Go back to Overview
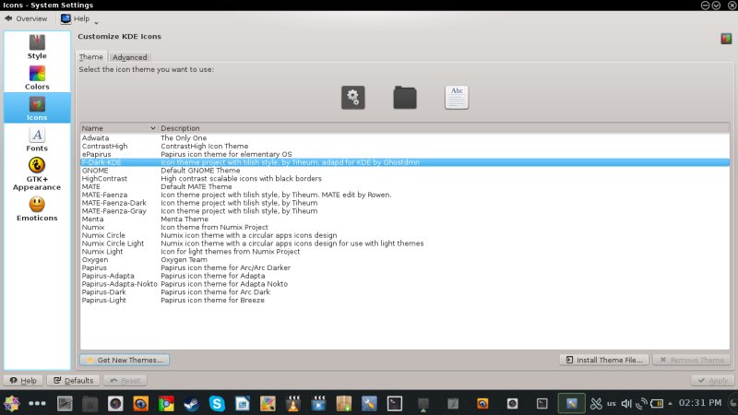 pos(26,18)
